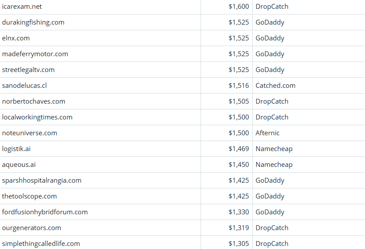
Task: Open the icarexam.net domain link
Action: tap(22, 7)
